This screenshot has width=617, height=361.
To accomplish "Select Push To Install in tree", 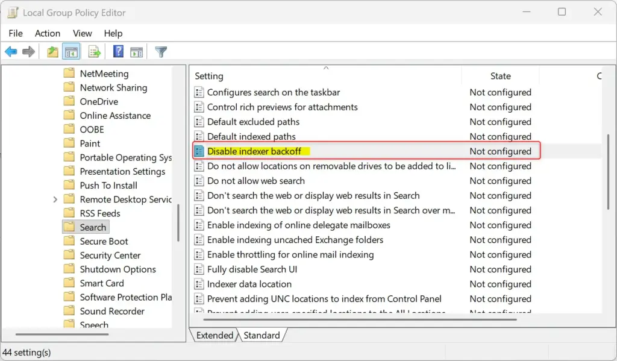I will click(x=108, y=186).
